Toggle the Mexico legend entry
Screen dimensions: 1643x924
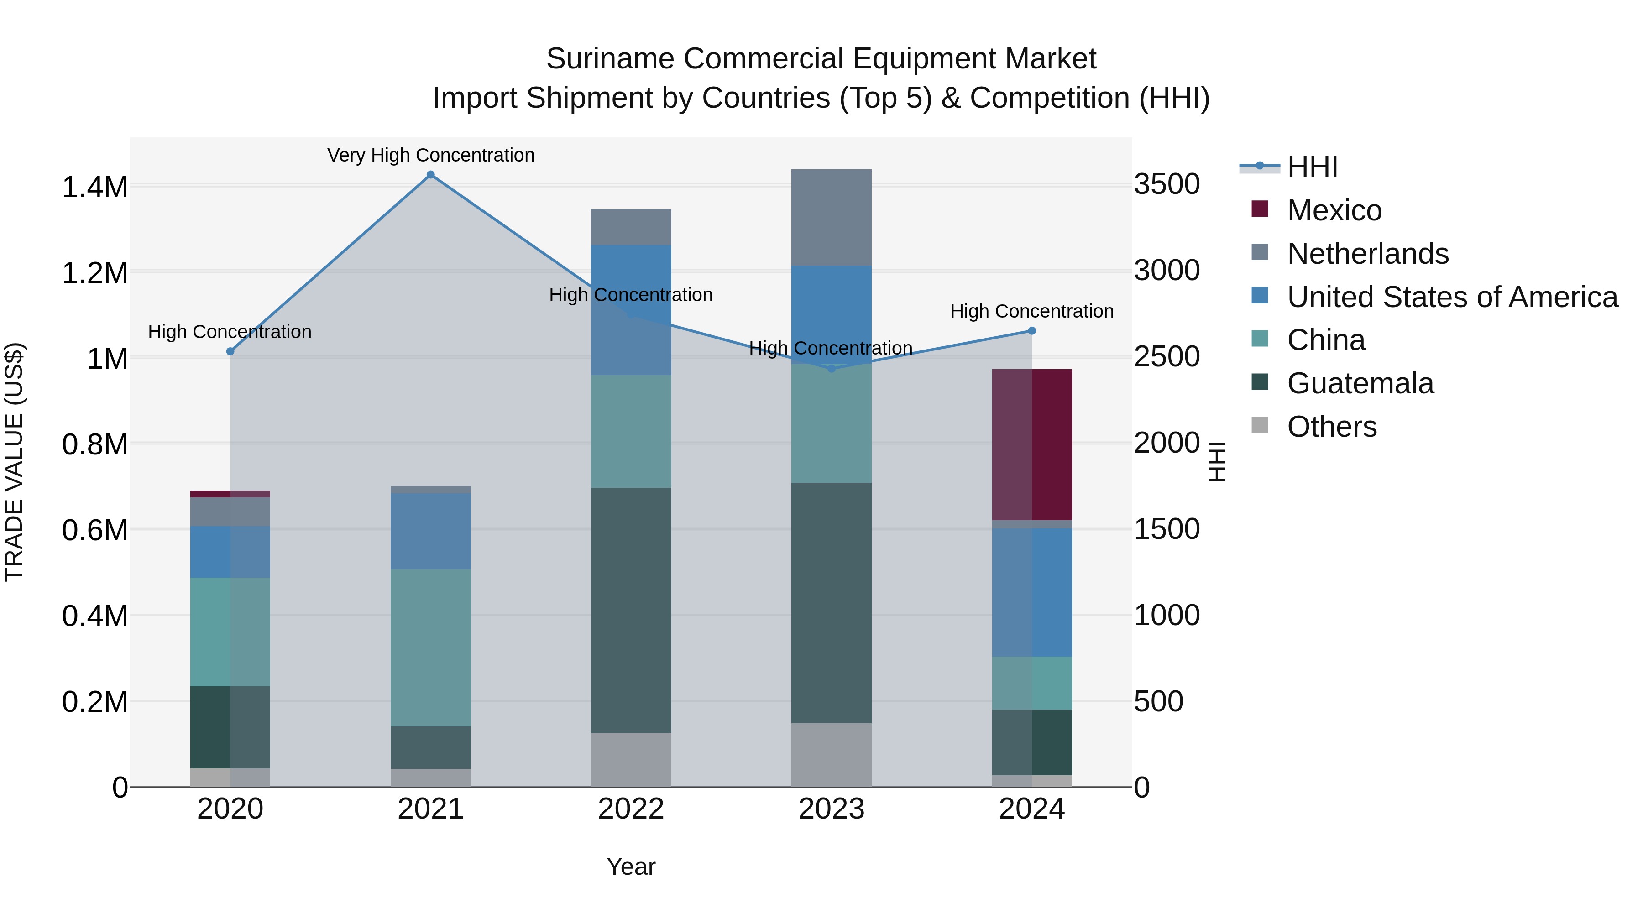pyautogui.click(x=1316, y=210)
